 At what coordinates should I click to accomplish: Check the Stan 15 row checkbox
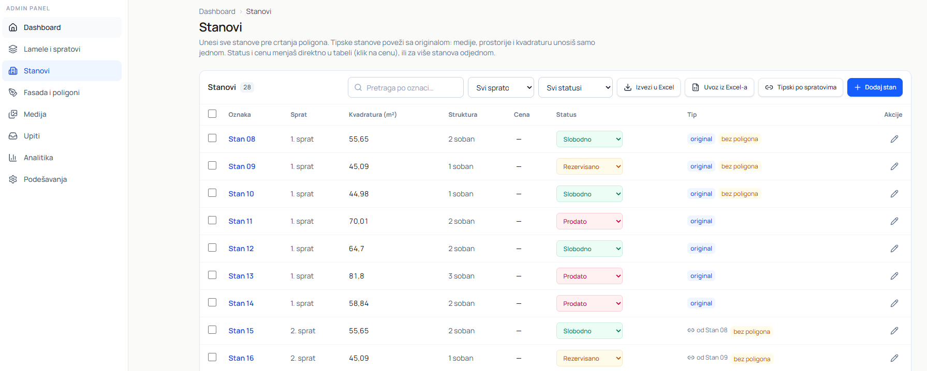pyautogui.click(x=212, y=330)
